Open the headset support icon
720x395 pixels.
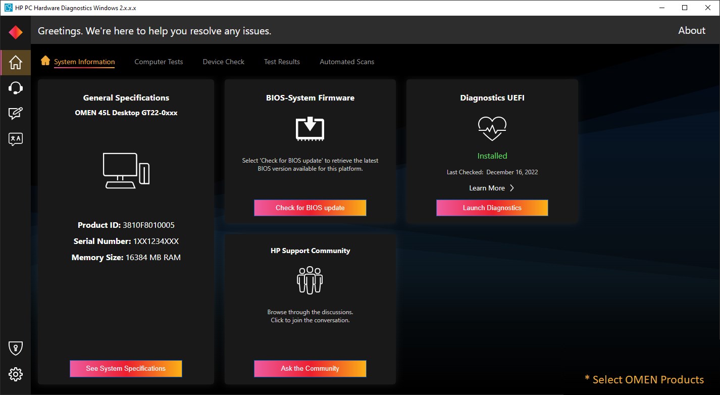click(15, 87)
